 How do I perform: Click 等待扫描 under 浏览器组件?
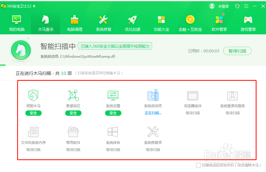(x=193, y=113)
